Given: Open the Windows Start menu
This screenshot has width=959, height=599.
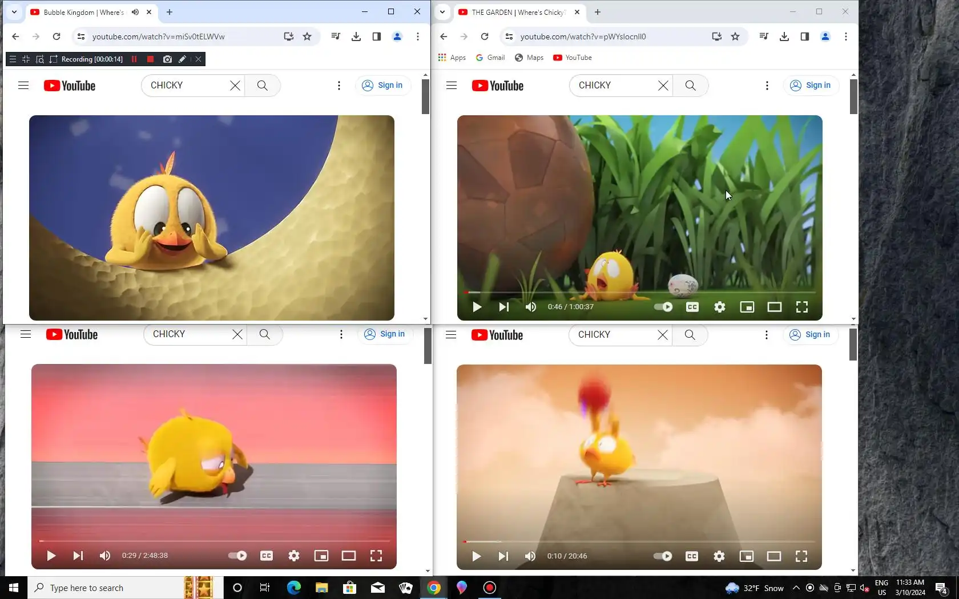Looking at the screenshot, I should 14,588.
